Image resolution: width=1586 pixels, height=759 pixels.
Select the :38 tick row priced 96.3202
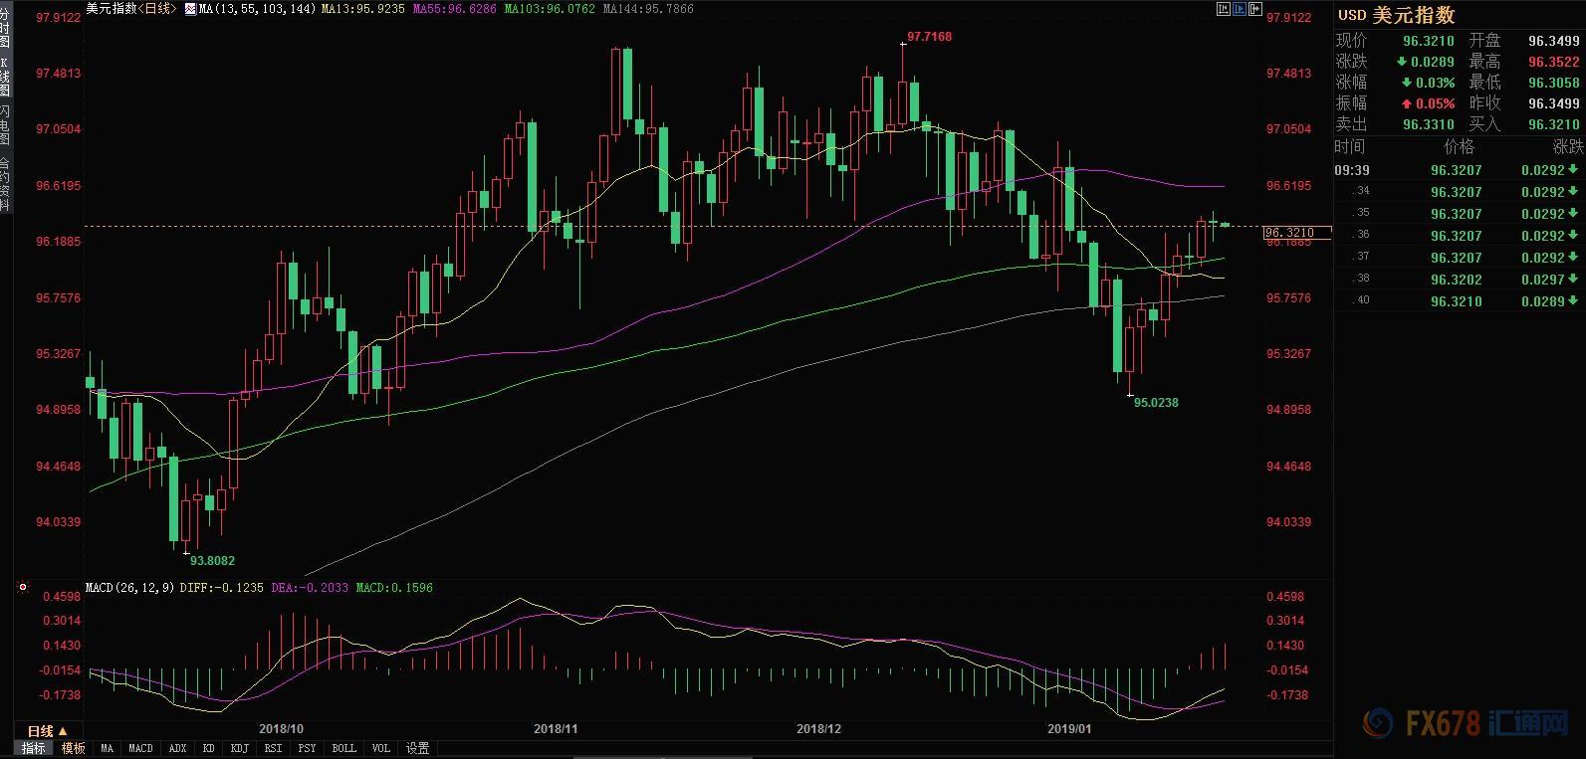pos(1459,280)
